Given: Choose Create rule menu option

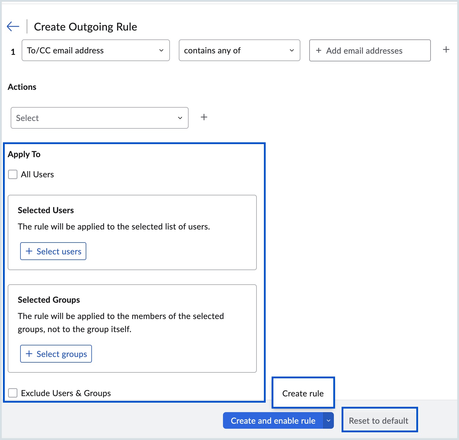Looking at the screenshot, I should pyautogui.click(x=303, y=393).
